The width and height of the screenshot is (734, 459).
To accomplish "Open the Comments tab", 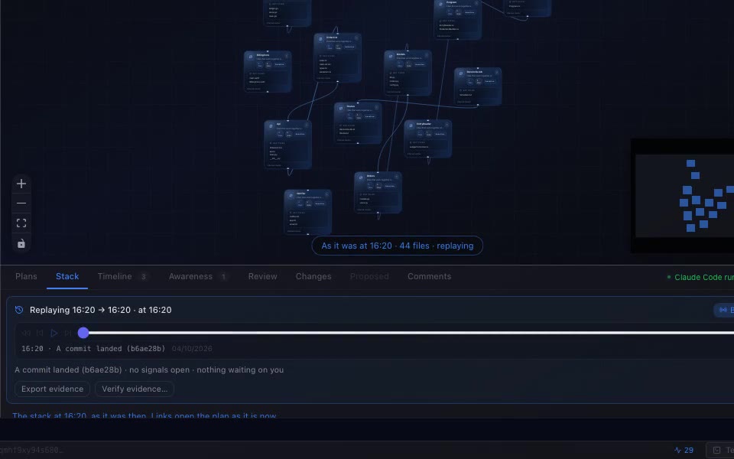I will [429, 276].
